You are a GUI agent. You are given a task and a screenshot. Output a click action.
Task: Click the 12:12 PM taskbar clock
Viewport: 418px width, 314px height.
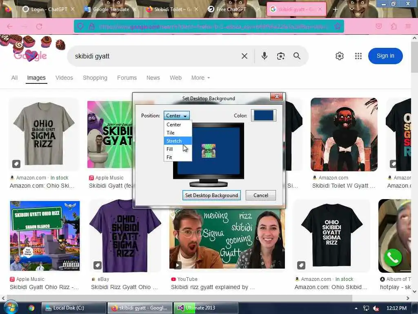(396, 308)
